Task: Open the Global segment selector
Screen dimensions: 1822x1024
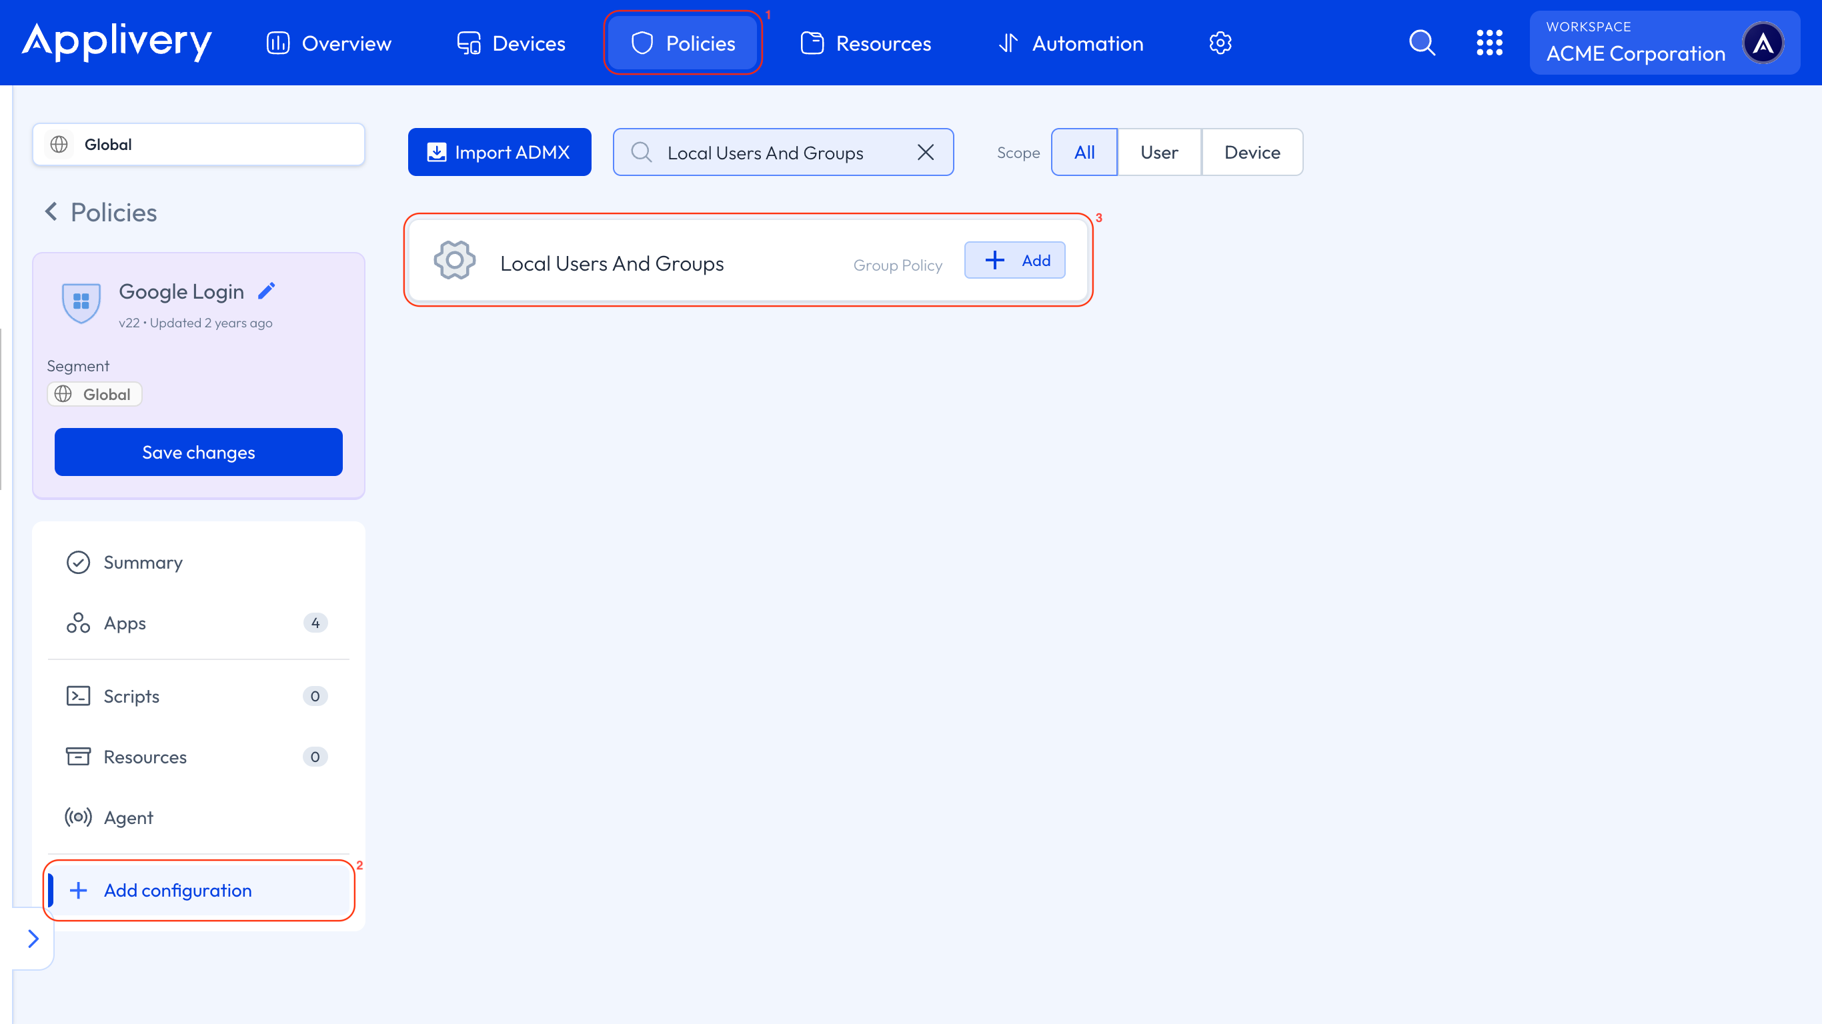Action: coord(198,144)
